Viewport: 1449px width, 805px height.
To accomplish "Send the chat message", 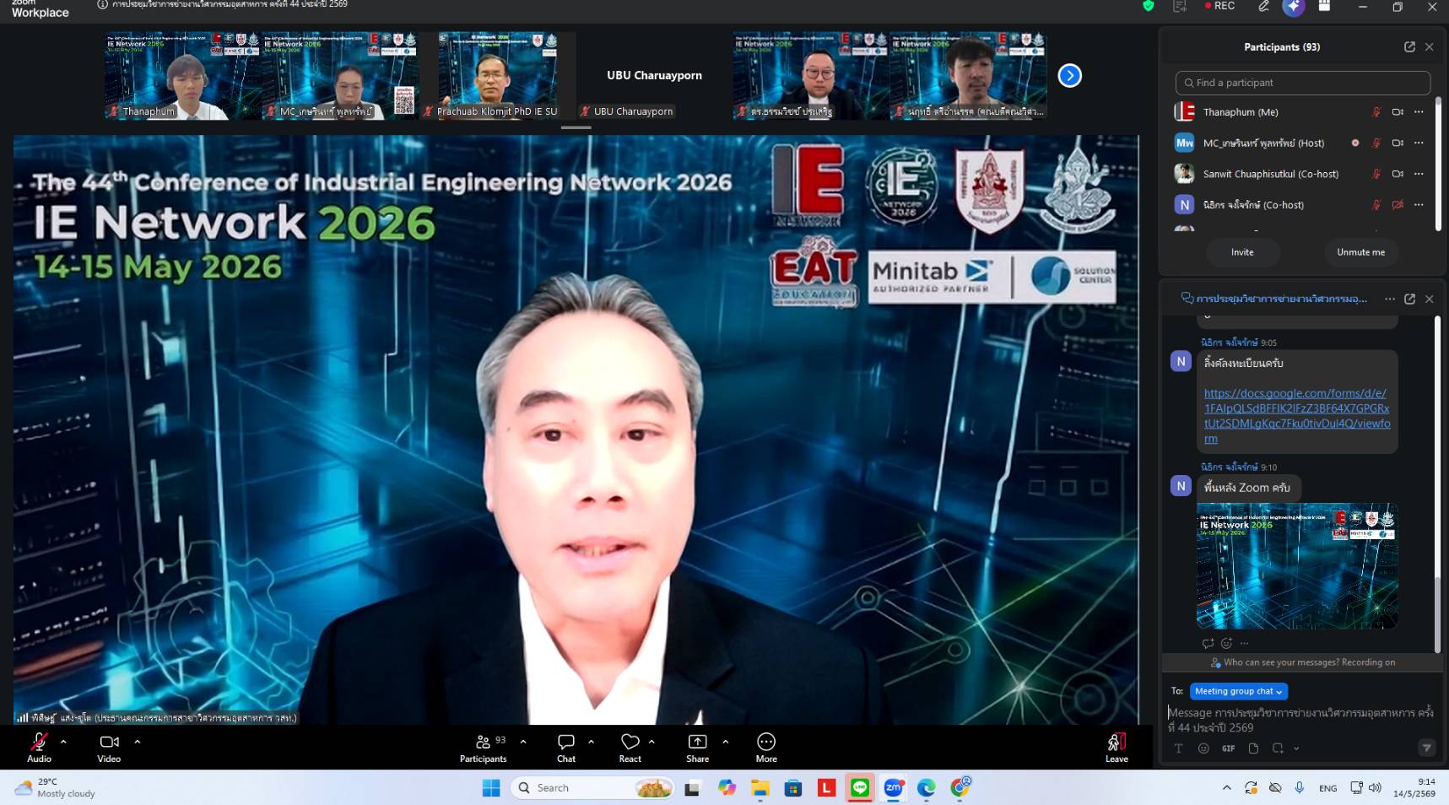I will pos(1426,748).
